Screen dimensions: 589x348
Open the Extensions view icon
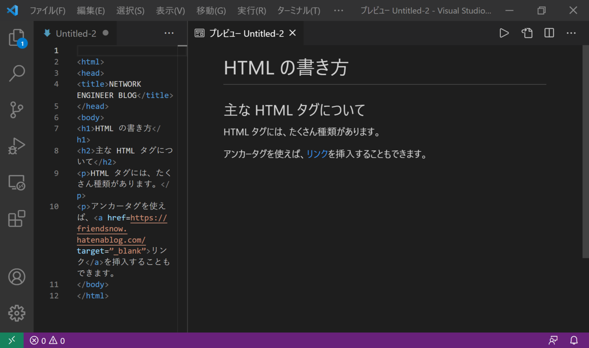pyautogui.click(x=17, y=219)
